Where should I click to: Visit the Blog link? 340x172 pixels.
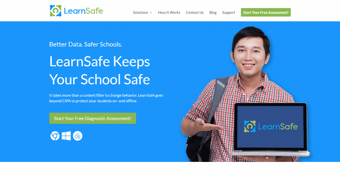tap(213, 13)
